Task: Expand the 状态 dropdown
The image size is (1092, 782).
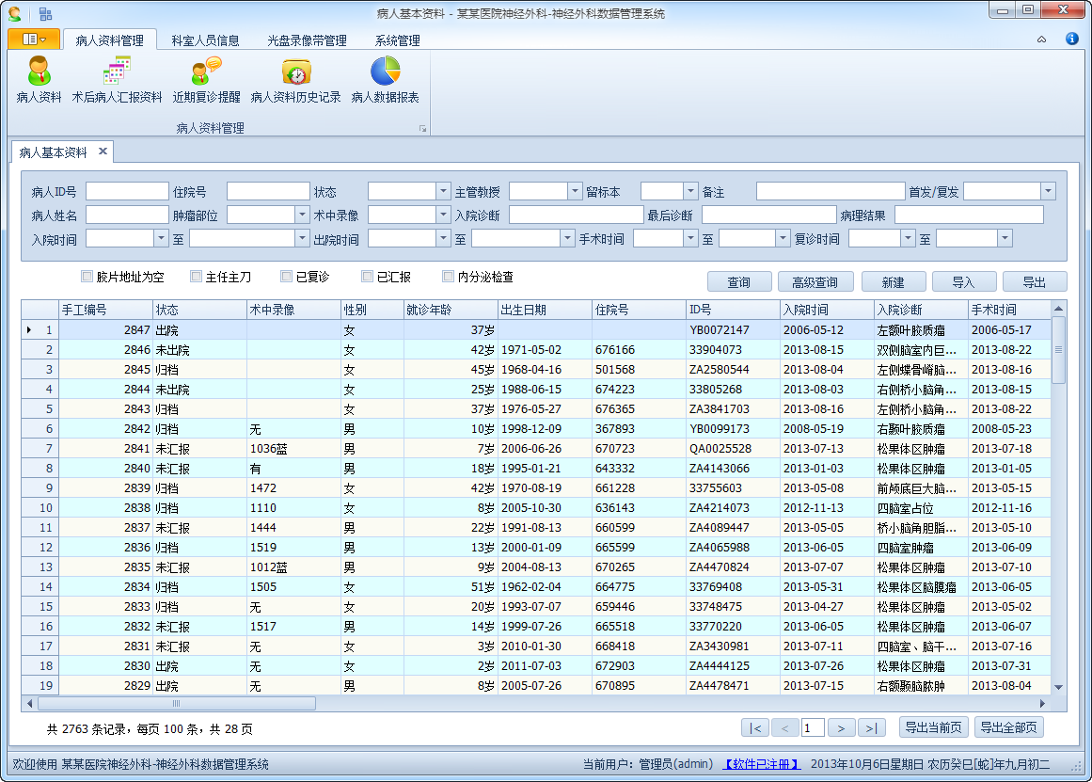Action: click(x=443, y=191)
